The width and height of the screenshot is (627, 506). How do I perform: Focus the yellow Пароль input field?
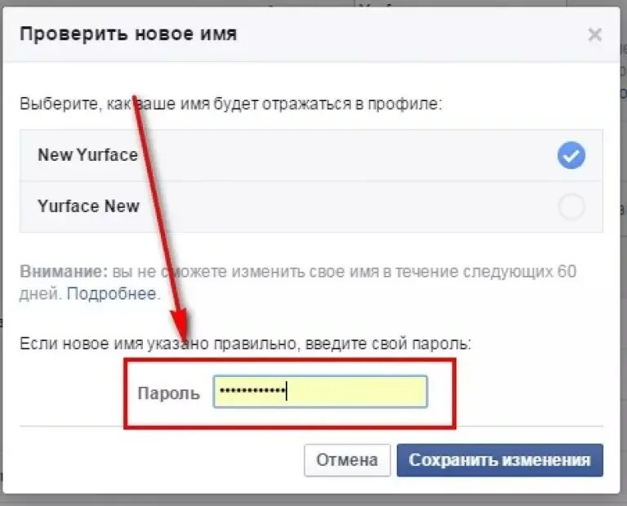tap(320, 392)
